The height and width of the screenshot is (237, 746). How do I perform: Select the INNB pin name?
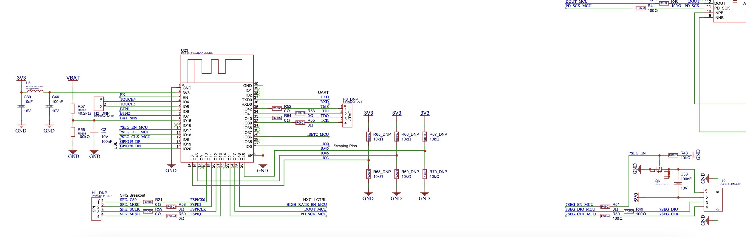click(719, 18)
